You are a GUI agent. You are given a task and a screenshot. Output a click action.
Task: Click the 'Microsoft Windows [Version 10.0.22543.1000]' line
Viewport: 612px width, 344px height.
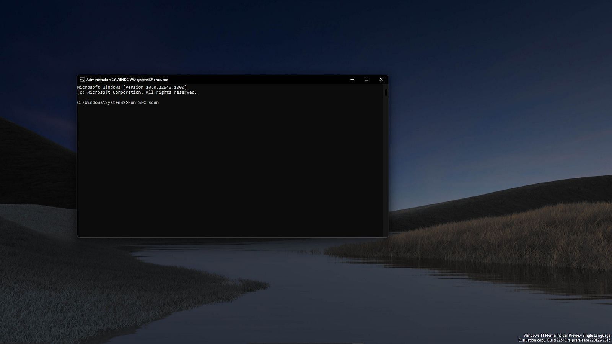pyautogui.click(x=132, y=87)
